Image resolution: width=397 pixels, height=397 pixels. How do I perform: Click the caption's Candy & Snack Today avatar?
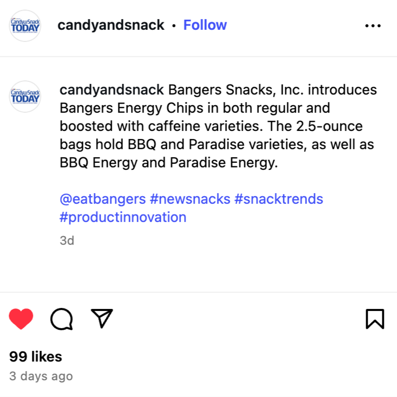tap(25, 97)
